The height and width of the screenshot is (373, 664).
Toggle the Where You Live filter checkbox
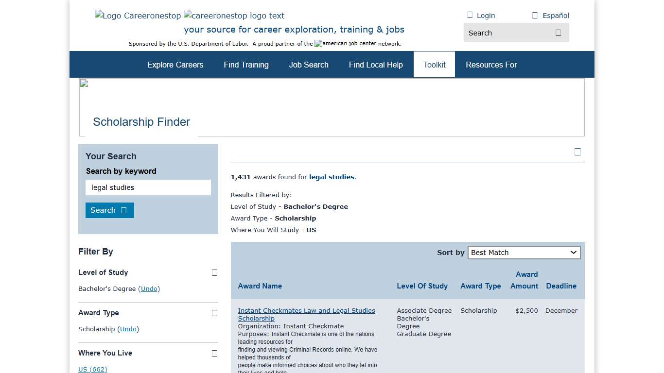(214, 353)
